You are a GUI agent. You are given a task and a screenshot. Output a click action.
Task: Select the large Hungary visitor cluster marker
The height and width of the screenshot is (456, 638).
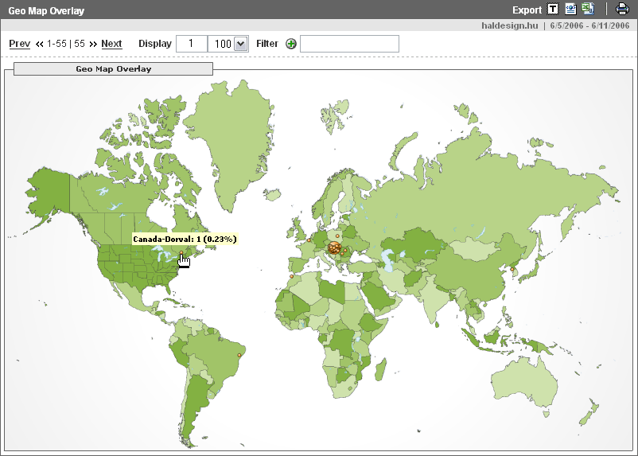335,248
